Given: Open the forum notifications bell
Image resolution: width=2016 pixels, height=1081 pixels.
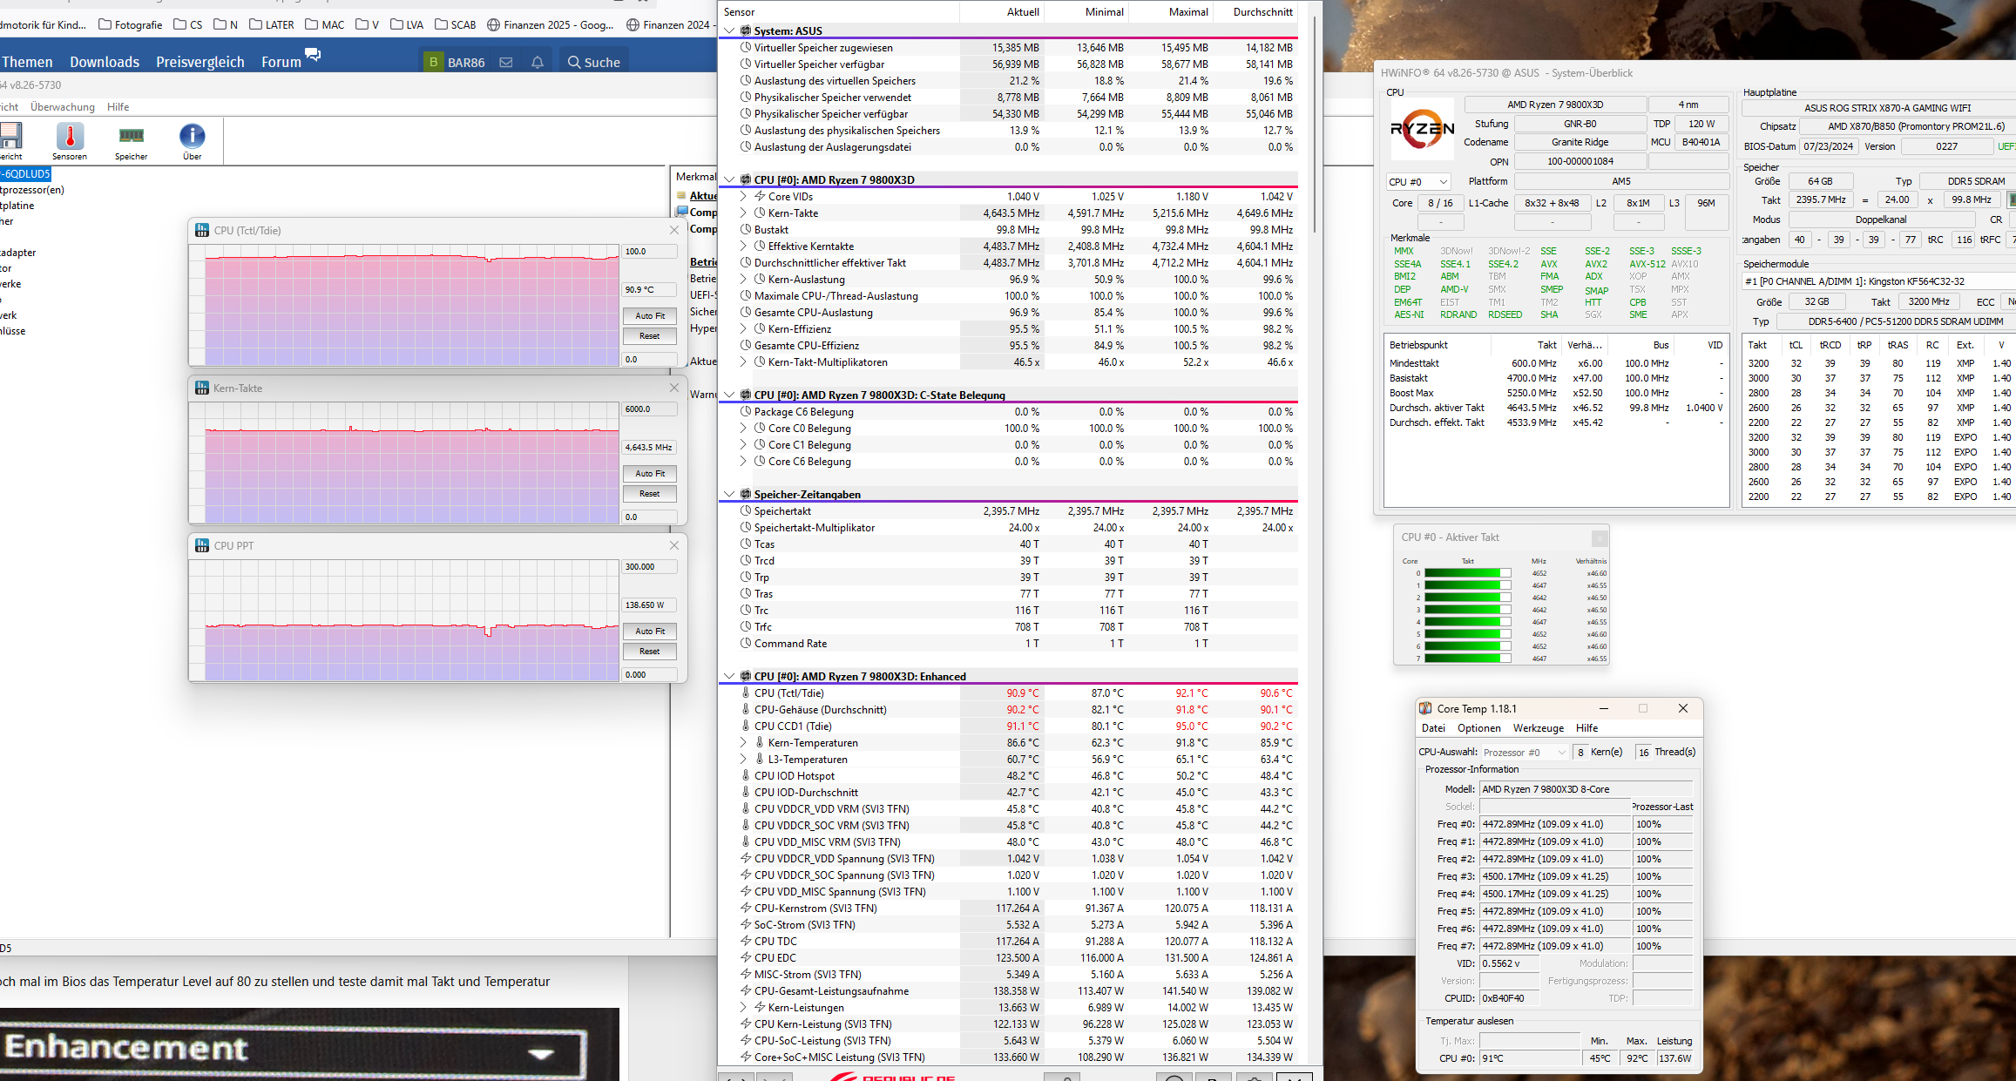Looking at the screenshot, I should click(x=538, y=63).
